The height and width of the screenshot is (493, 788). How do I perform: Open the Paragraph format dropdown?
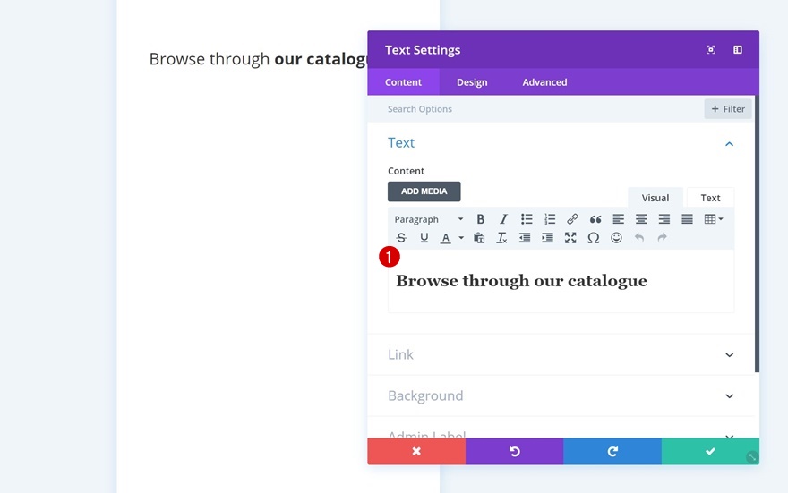(428, 219)
